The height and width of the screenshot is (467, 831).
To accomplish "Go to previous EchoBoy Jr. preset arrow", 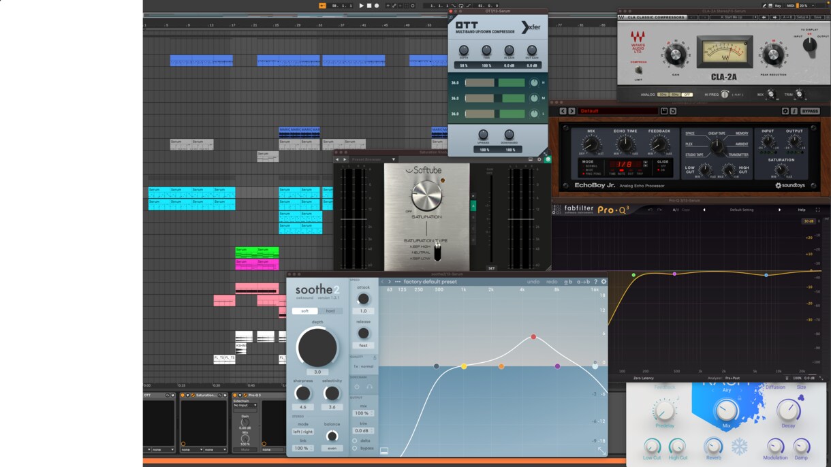I will [563, 111].
